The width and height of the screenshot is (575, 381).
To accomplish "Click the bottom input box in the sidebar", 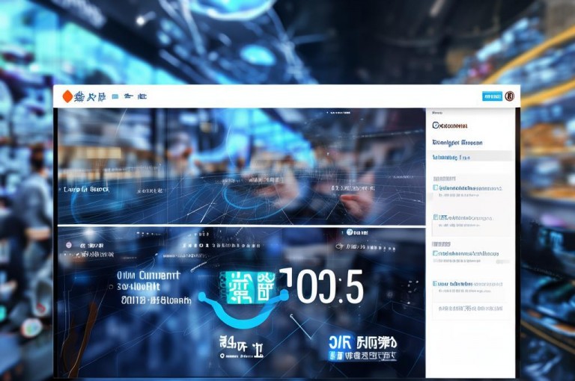I will tap(470, 309).
